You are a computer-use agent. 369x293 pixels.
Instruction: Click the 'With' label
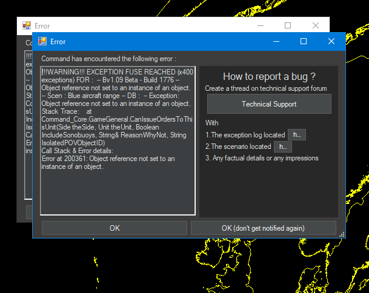point(212,123)
